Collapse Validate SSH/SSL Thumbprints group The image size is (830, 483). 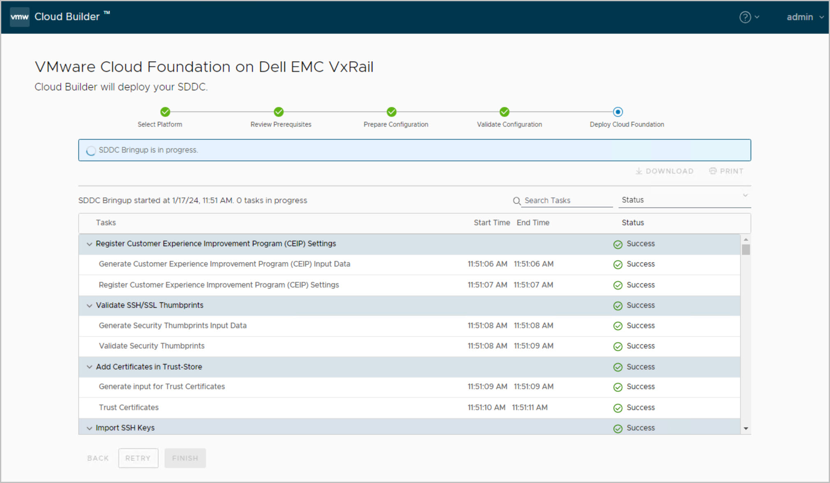(x=89, y=306)
